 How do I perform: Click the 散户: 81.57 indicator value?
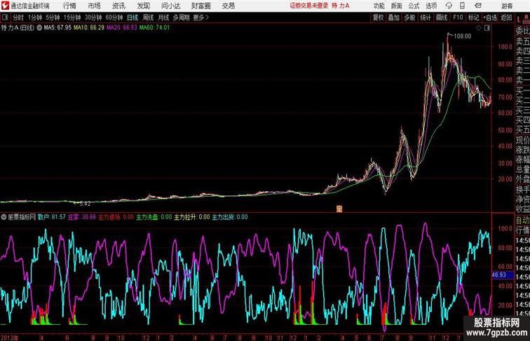(52, 217)
